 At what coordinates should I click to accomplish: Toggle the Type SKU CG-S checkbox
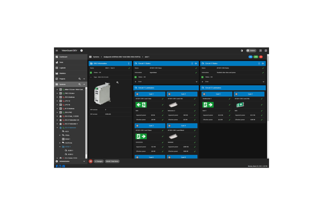[x=91, y=77]
